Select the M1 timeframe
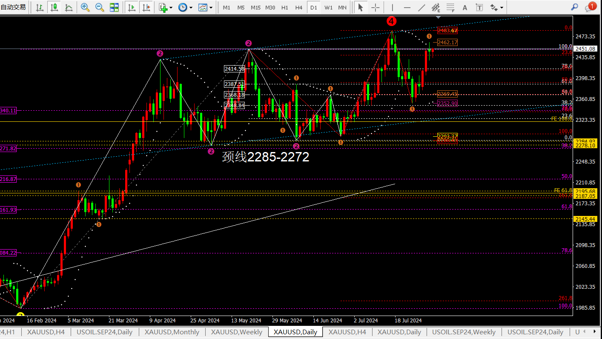The height and width of the screenshot is (339, 602). [226, 8]
